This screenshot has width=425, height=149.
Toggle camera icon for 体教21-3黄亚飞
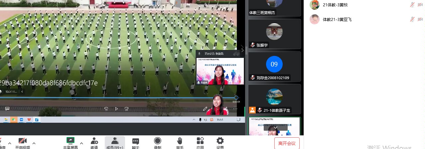click(420, 19)
